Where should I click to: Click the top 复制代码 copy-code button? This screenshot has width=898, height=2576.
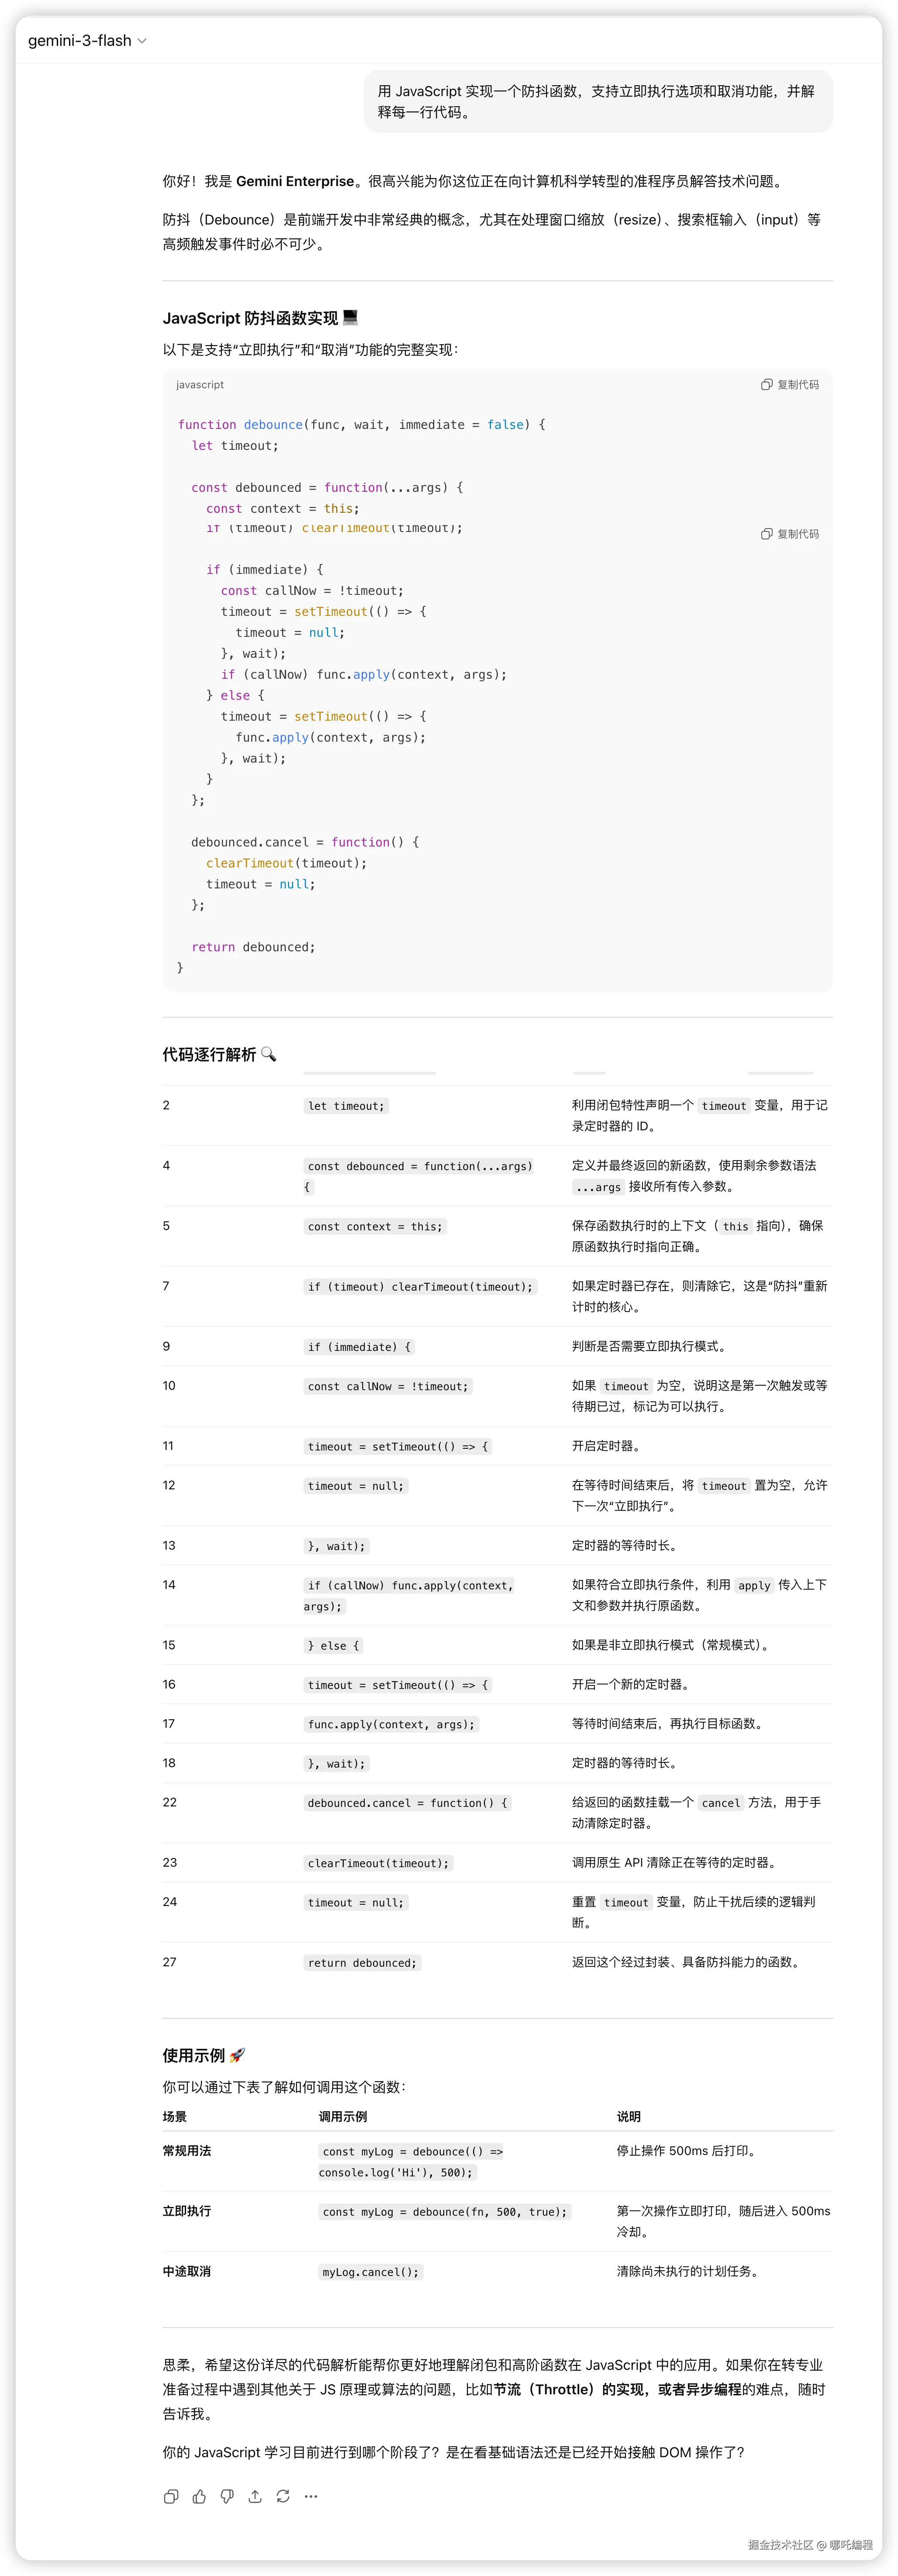pyautogui.click(x=797, y=385)
